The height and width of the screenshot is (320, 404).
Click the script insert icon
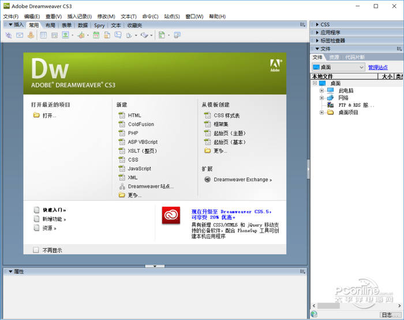pyautogui.click(x=144, y=35)
